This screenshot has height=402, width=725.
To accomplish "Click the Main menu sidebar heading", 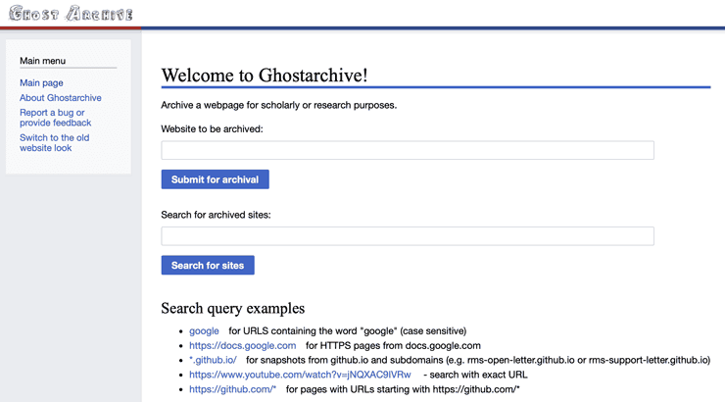I will [x=42, y=61].
